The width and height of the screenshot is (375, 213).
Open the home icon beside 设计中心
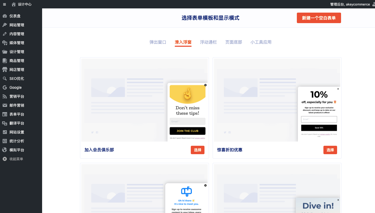coord(14,4)
